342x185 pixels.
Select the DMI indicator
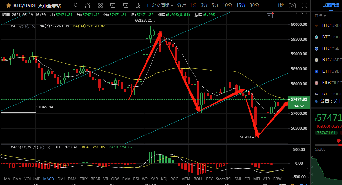[61, 179]
